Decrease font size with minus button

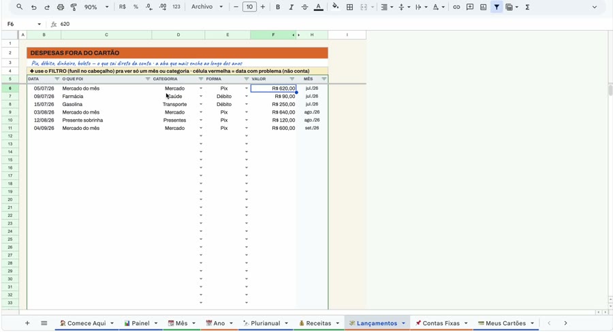[x=236, y=7]
